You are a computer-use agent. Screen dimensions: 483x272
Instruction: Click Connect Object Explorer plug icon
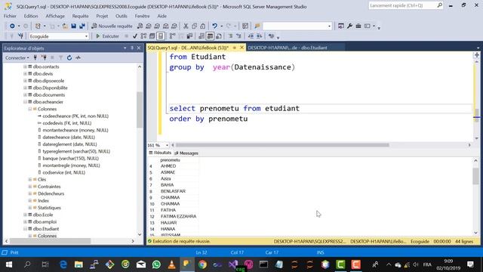35,57
